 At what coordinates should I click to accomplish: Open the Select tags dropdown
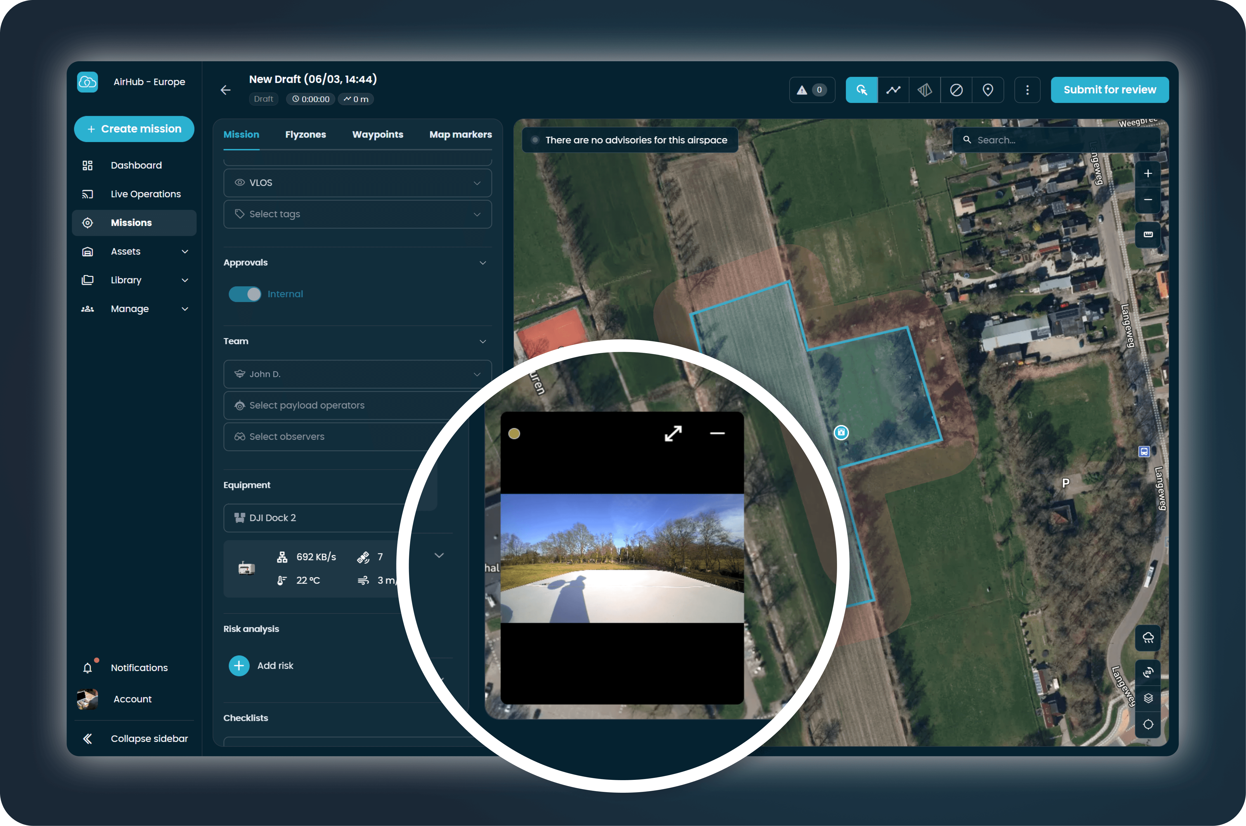(x=358, y=214)
